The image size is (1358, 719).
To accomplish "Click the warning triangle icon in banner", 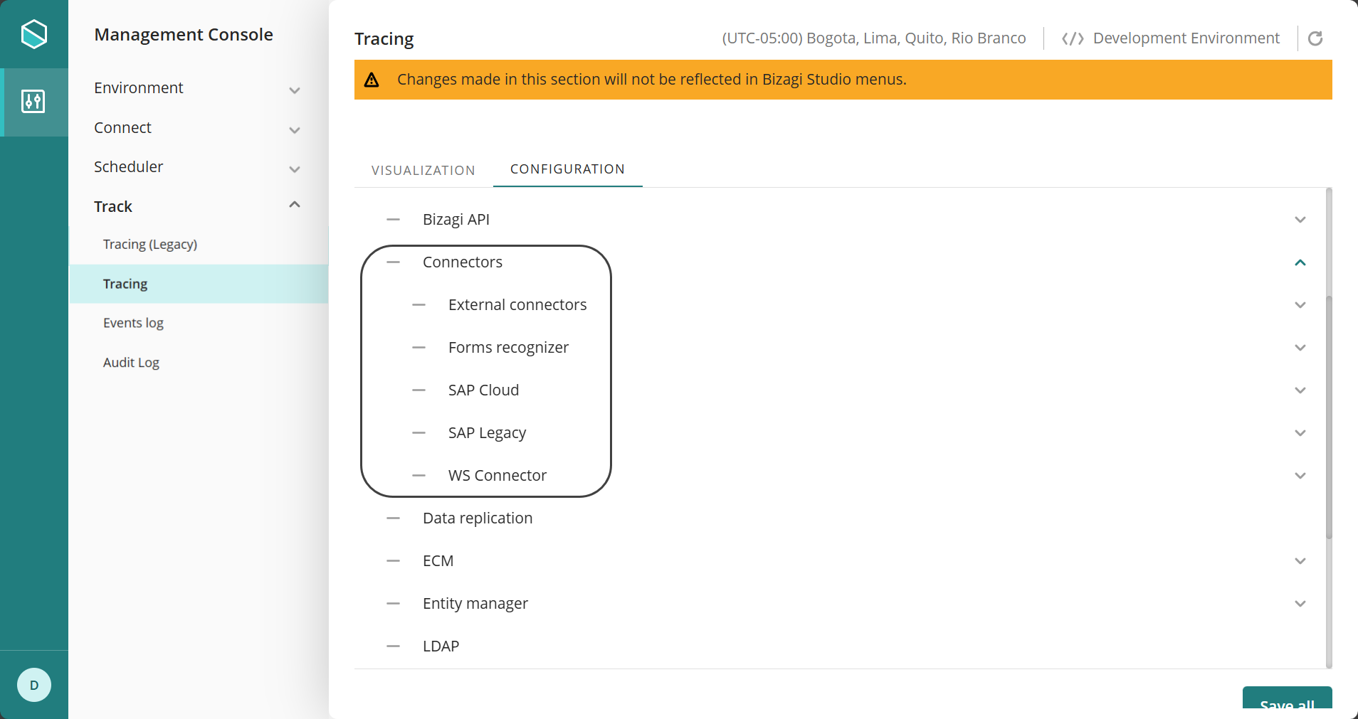I will coord(372,80).
